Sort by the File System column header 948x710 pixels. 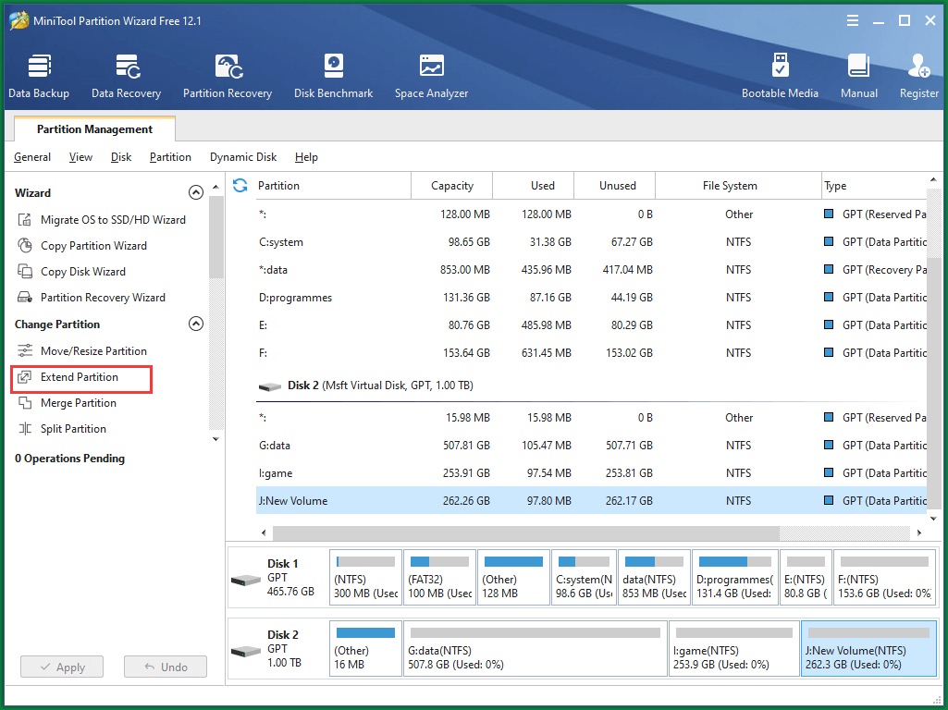coord(738,186)
